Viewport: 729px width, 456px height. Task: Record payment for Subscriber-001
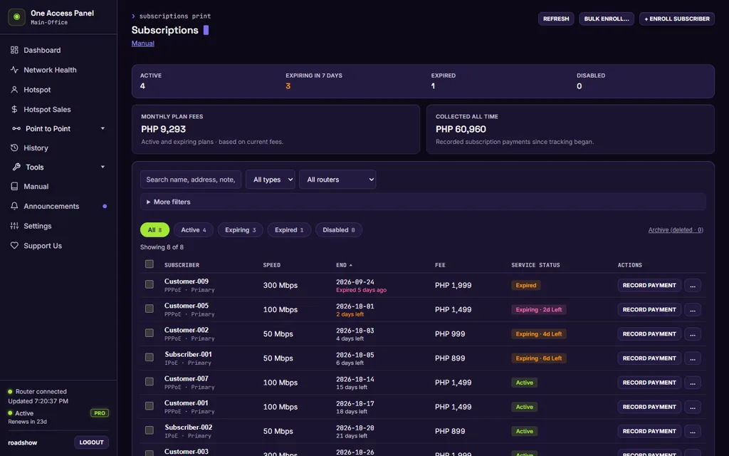point(649,358)
